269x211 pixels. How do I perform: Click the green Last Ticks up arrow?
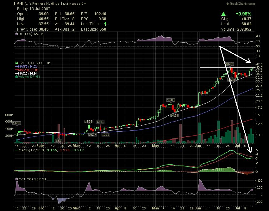point(105,24)
